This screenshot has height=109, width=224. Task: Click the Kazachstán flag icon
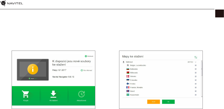(128, 95)
